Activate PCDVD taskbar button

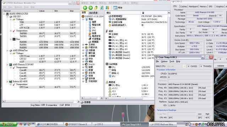tap(50, 124)
